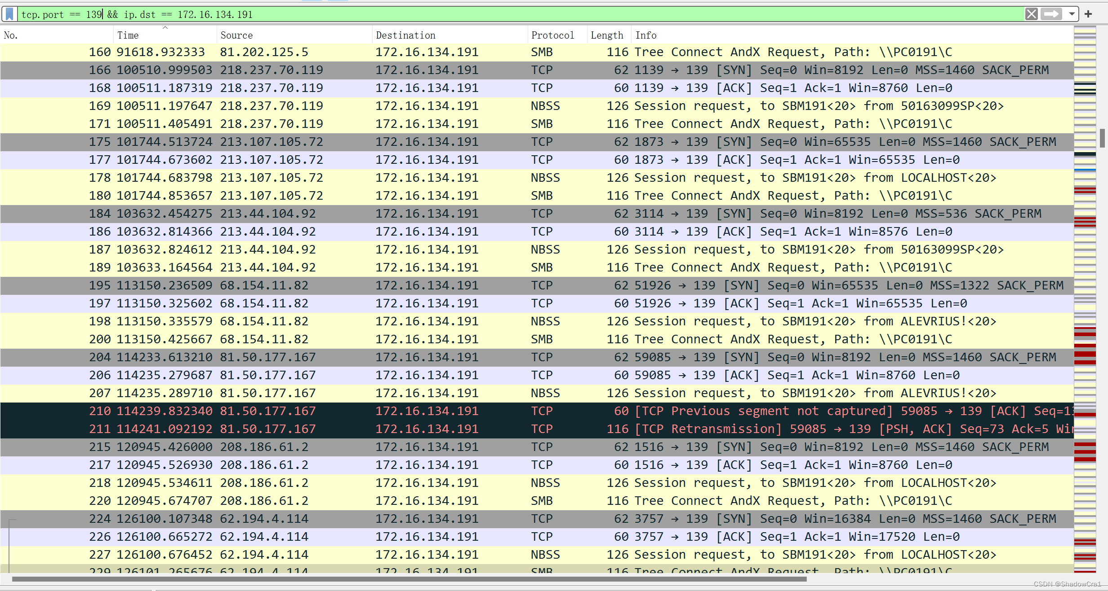Screen dimensions: 1108x591
Task: Click the display filter bookmark icon
Action: click(9, 14)
